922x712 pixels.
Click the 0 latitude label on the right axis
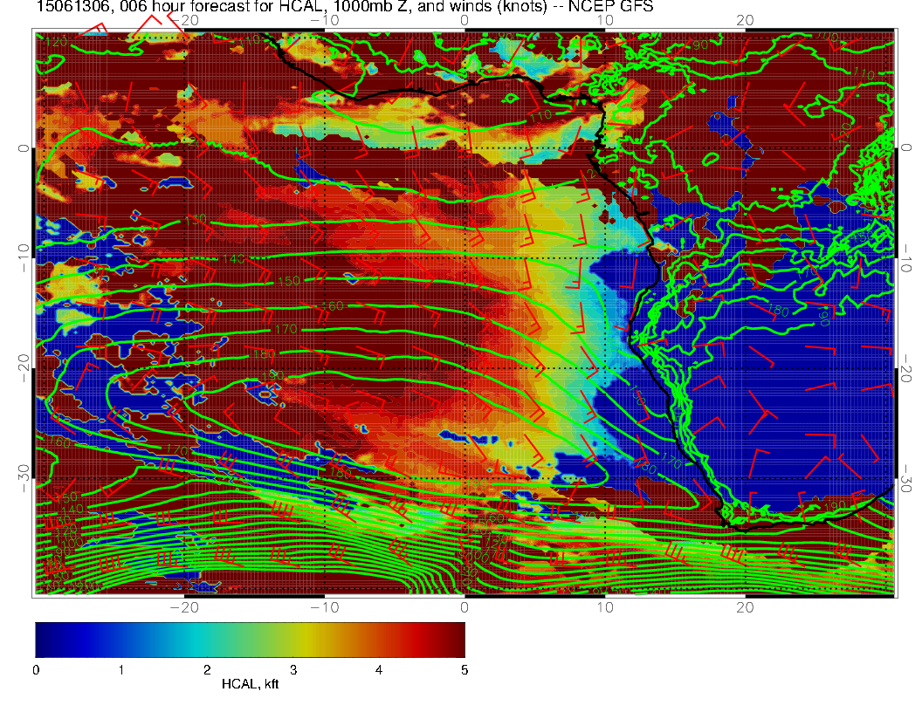coord(905,147)
